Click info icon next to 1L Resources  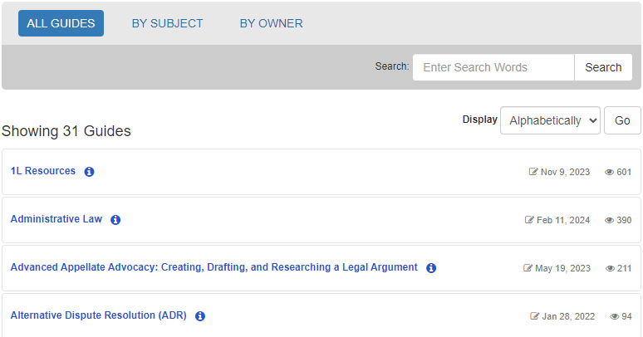(x=90, y=172)
